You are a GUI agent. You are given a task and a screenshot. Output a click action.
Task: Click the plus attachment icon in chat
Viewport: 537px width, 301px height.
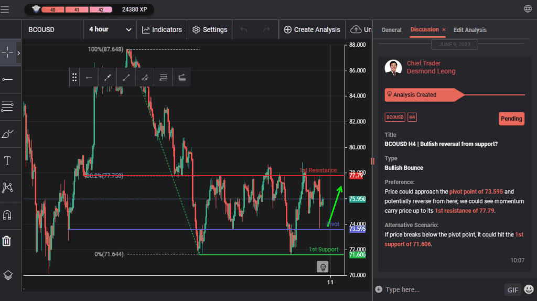379,289
